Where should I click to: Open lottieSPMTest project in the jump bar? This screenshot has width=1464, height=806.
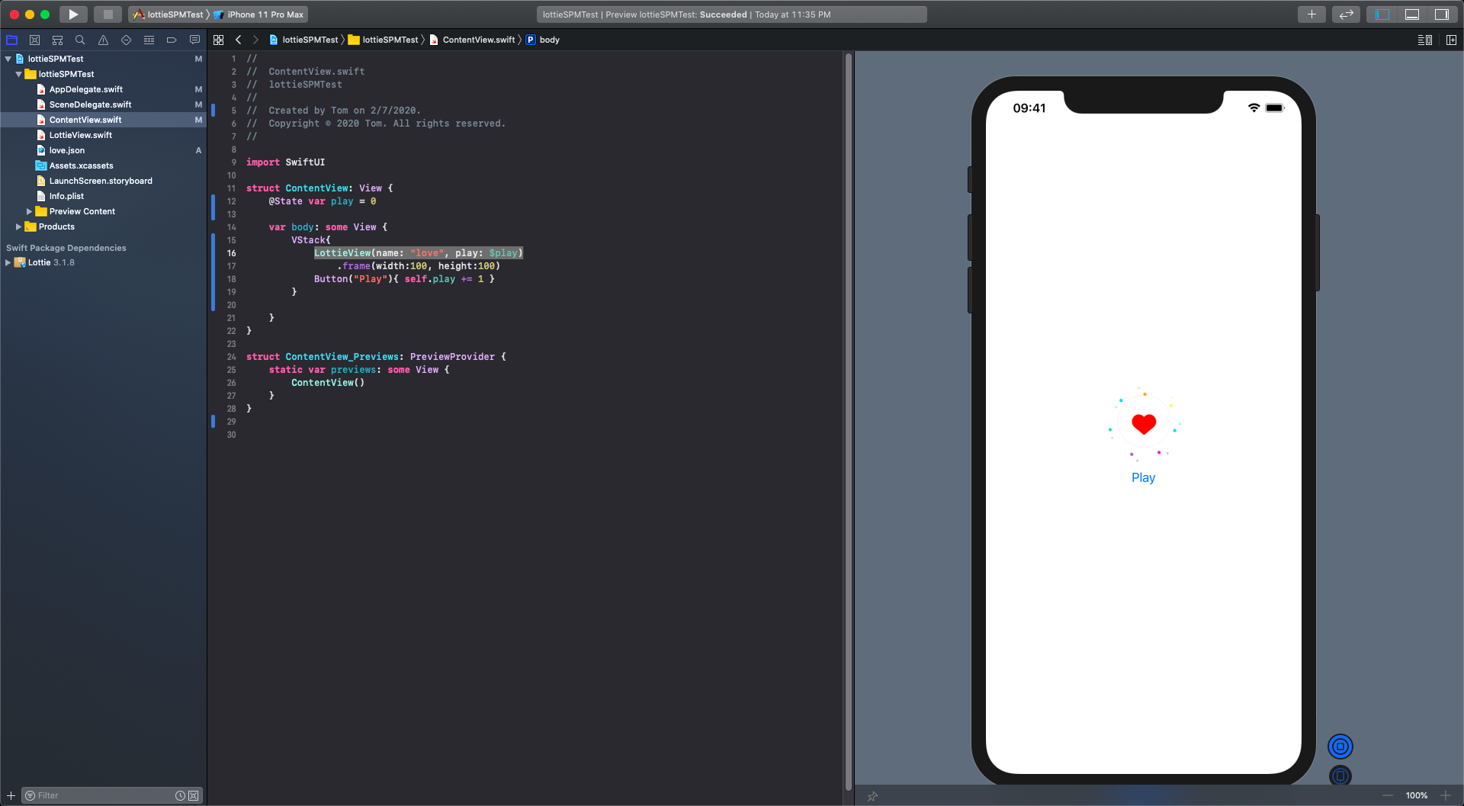303,40
